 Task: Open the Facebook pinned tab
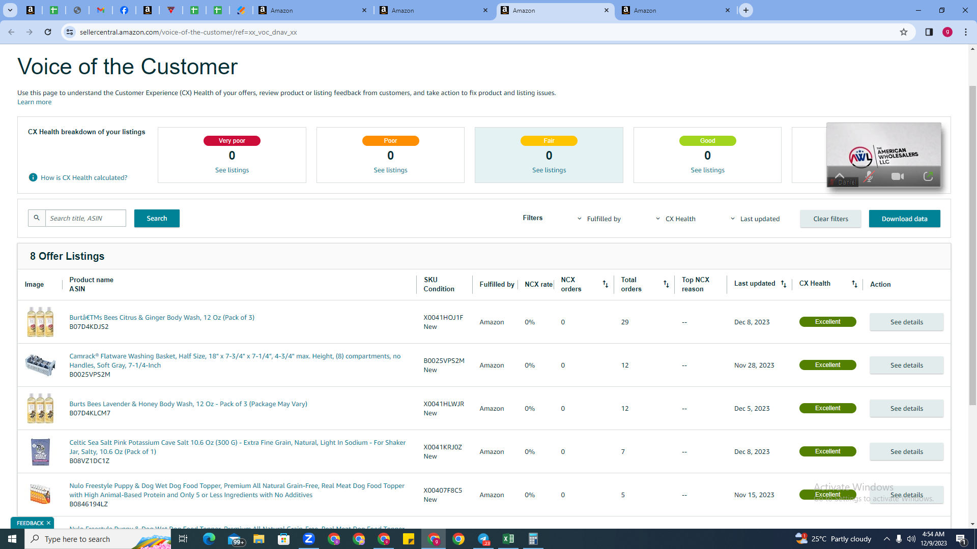point(124,10)
